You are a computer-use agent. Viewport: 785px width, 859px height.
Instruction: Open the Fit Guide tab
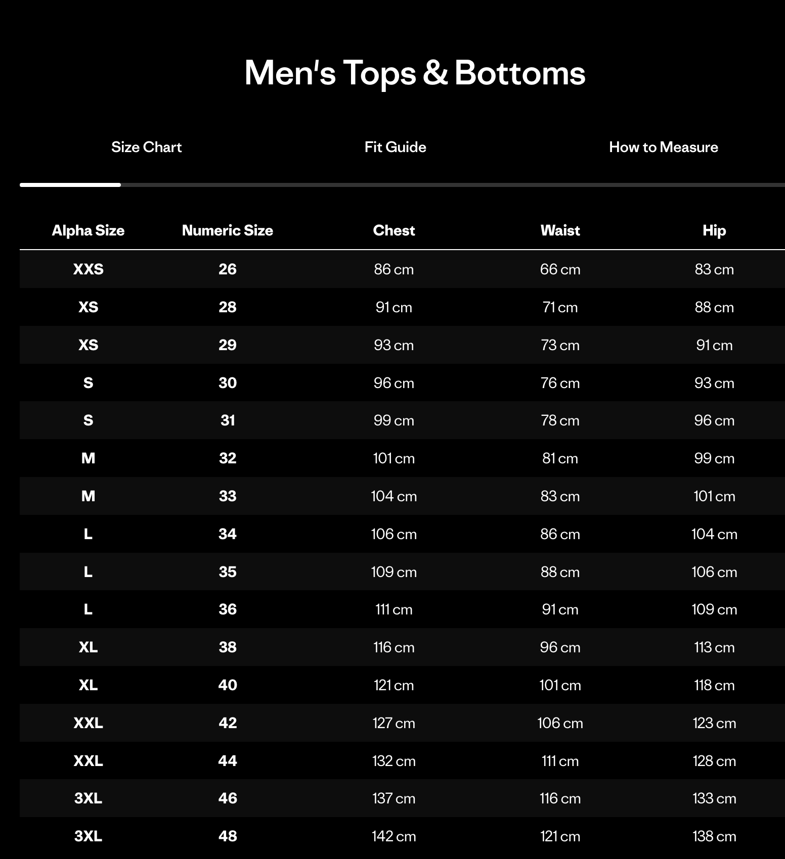pos(395,147)
